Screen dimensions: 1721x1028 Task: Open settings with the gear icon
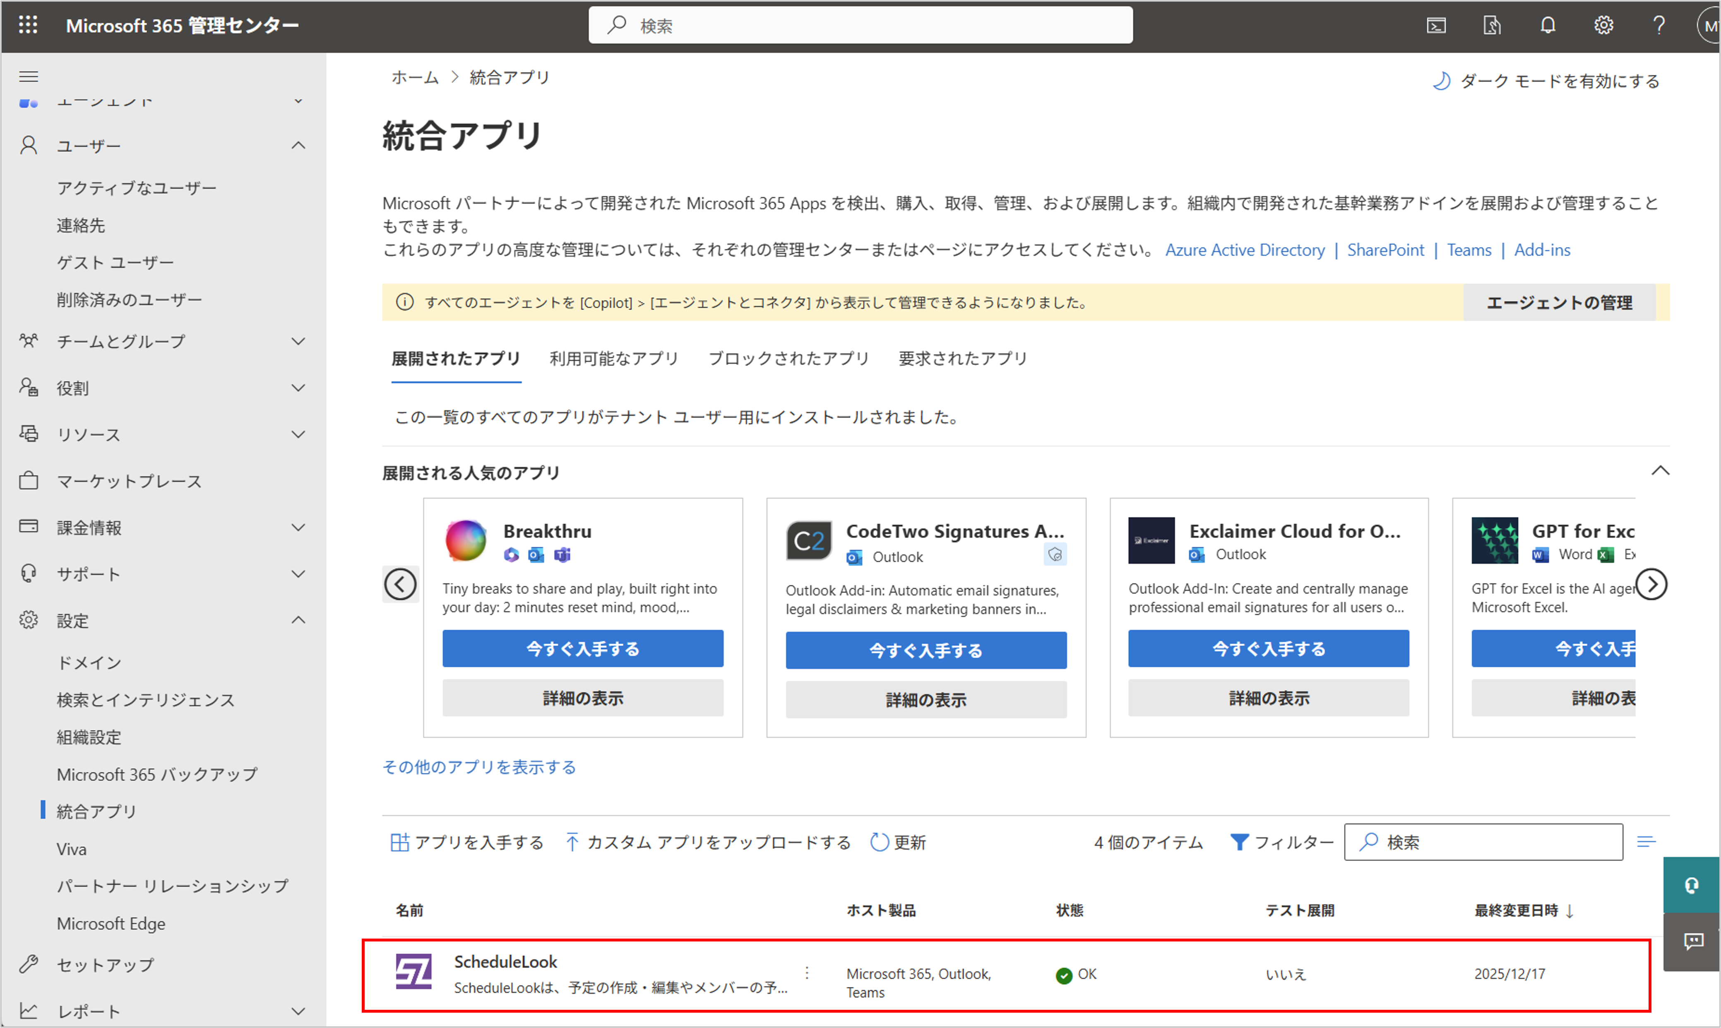point(1603,25)
